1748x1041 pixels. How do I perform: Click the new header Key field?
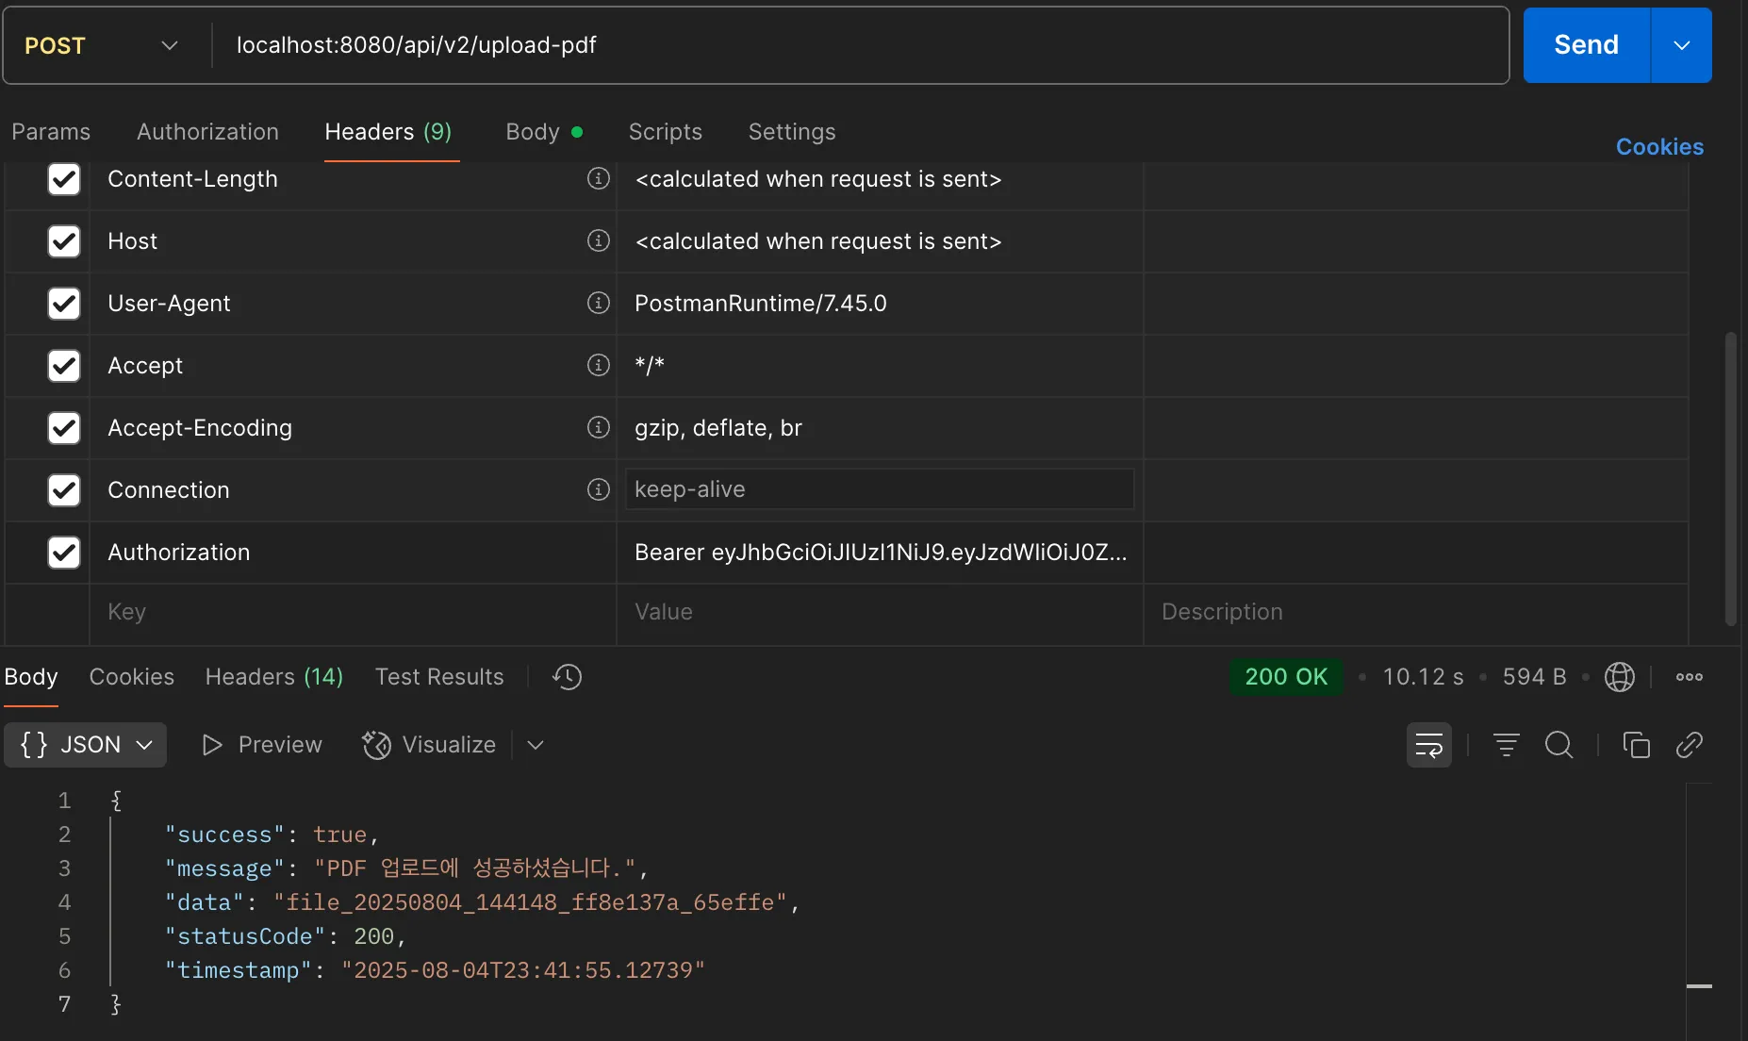pos(353,612)
